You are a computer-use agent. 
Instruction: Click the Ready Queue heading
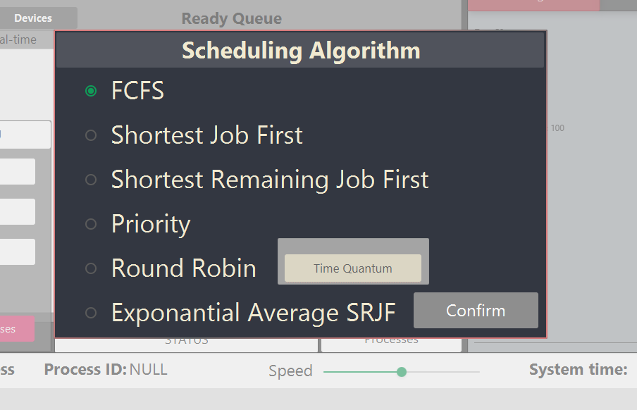click(x=232, y=19)
